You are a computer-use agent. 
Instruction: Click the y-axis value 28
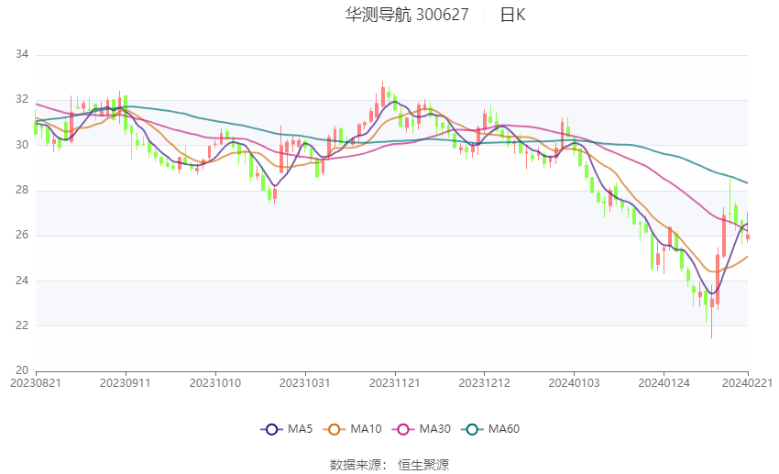[22, 190]
